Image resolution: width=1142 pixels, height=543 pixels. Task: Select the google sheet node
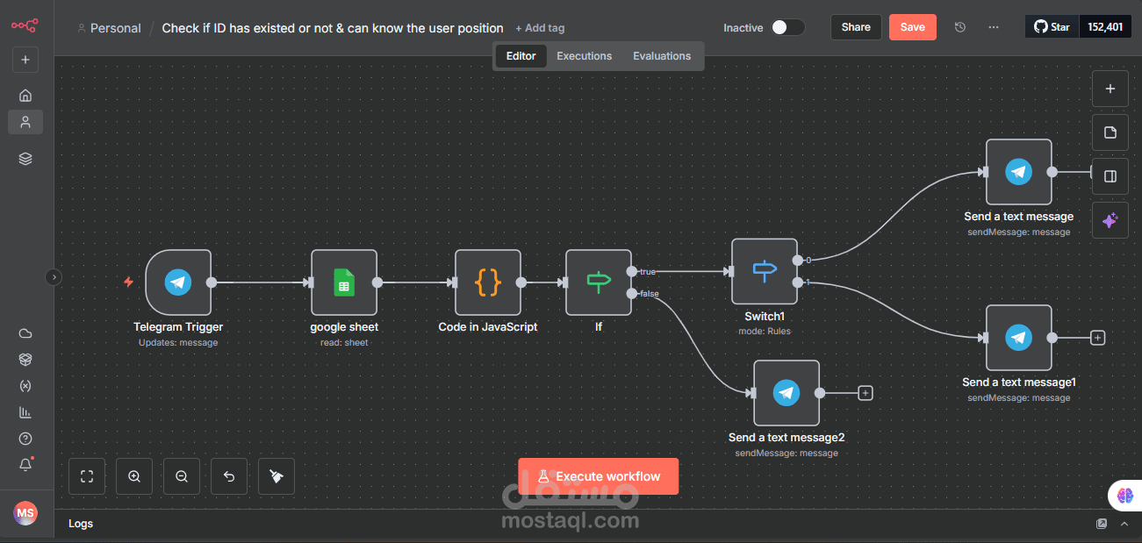click(x=344, y=282)
